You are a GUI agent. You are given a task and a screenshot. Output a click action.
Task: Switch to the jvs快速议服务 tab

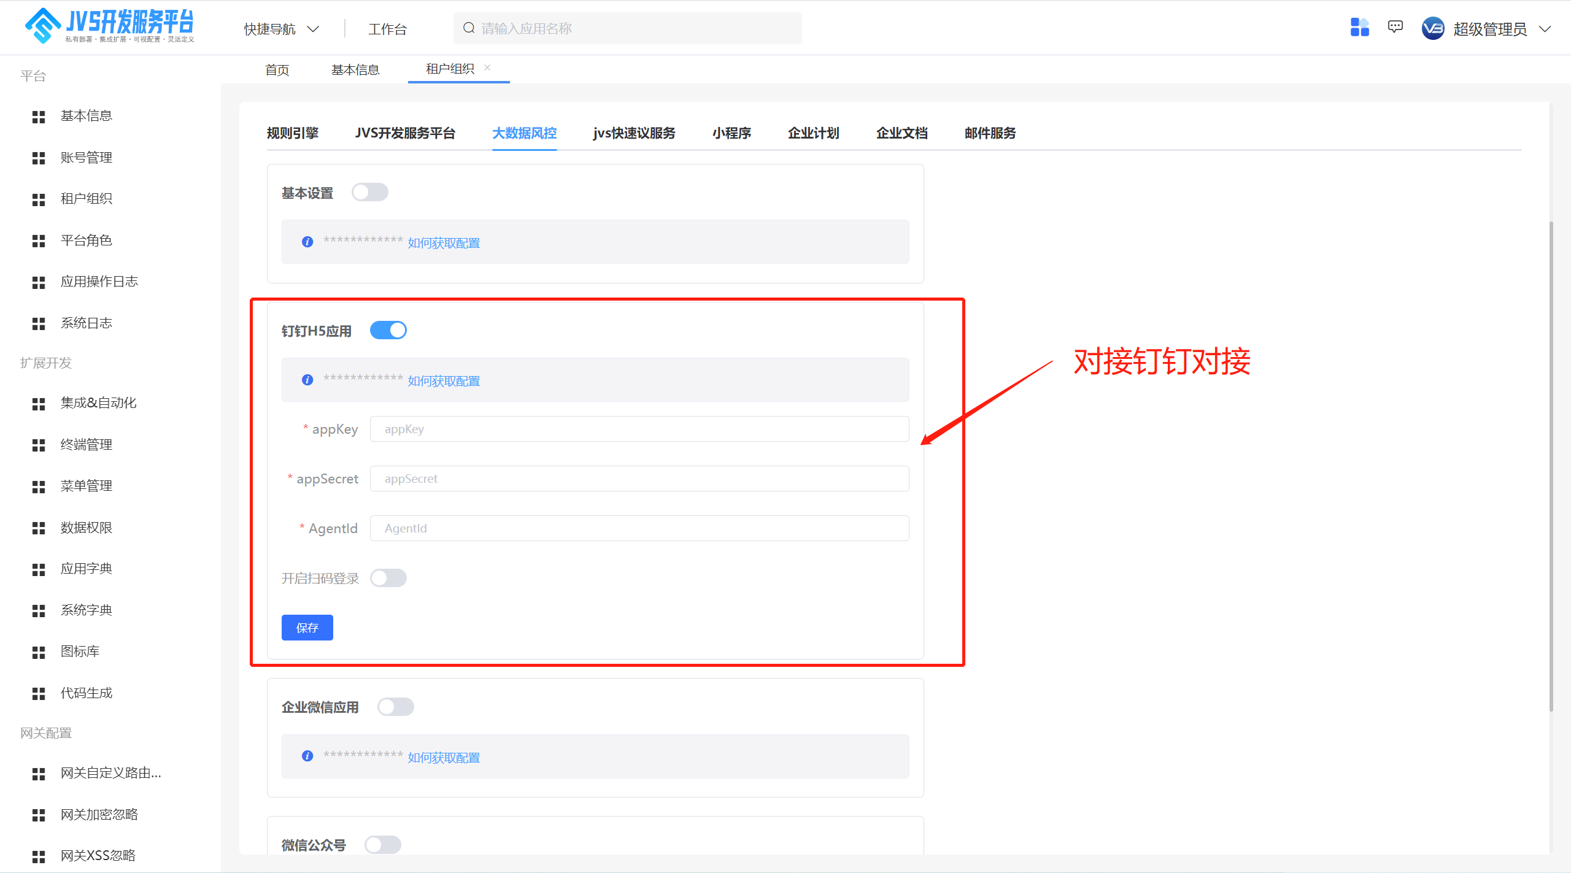[x=634, y=133]
